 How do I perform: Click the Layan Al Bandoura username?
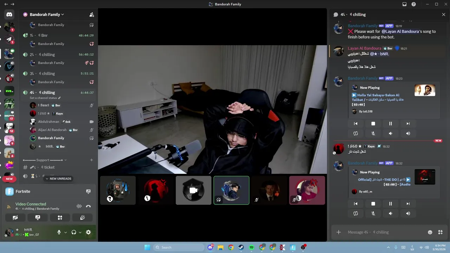[365, 48]
